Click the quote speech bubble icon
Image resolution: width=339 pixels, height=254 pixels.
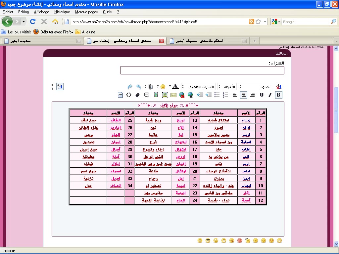click(146, 95)
